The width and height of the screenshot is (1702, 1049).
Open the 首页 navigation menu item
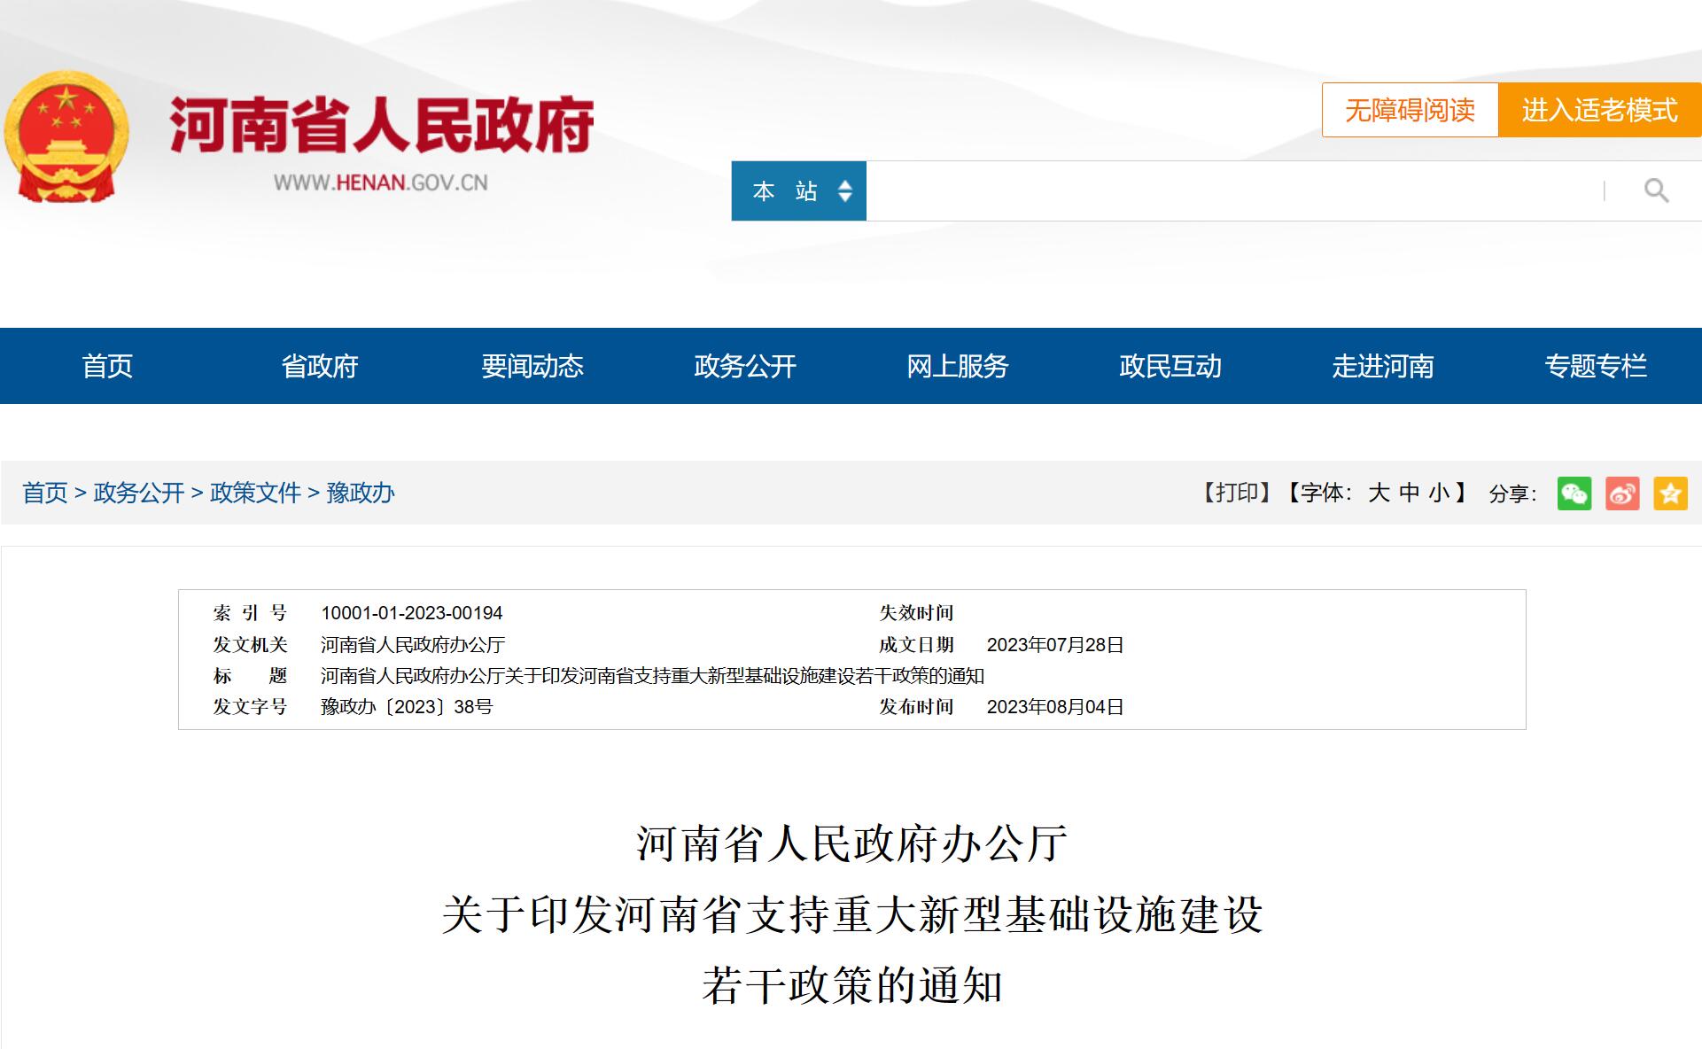tap(107, 366)
